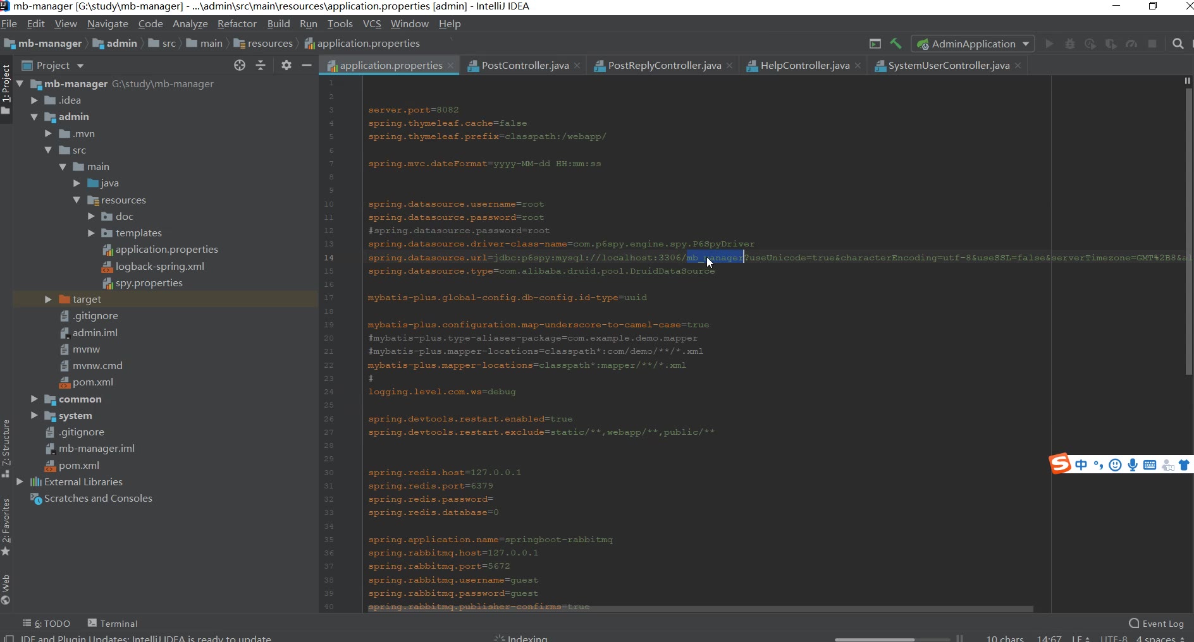Click the Build Project hammer icon
This screenshot has width=1194, height=642.
point(895,44)
